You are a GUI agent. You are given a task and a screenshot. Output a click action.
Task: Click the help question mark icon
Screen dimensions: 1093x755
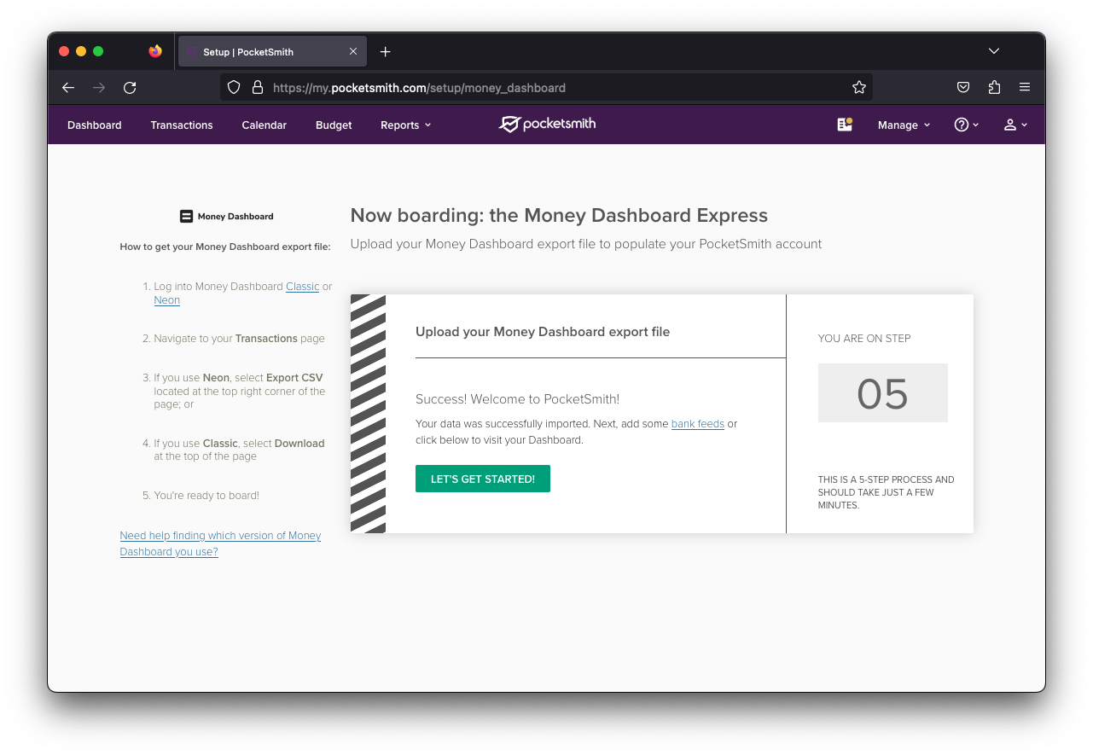click(962, 124)
